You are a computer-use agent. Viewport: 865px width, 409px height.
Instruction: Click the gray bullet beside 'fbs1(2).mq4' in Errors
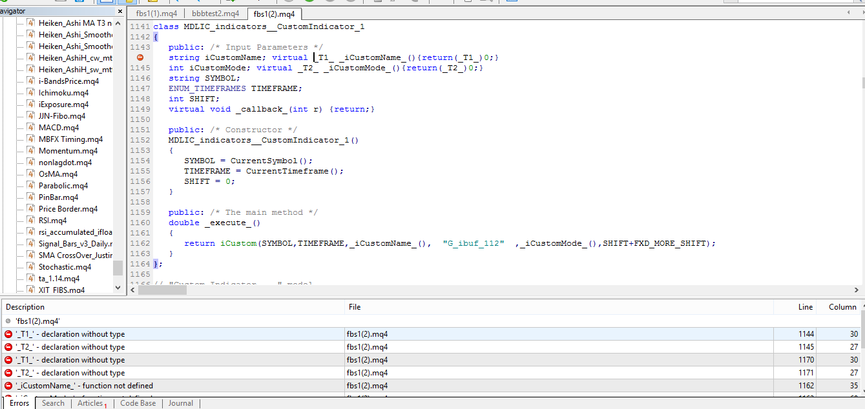8,321
